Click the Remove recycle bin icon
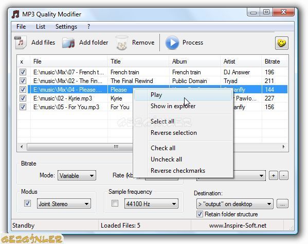Screen dimensions: 308x244 122,43
